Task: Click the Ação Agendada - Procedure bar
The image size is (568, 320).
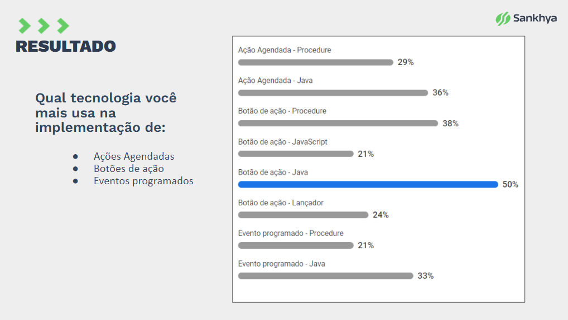Action: 315,62
